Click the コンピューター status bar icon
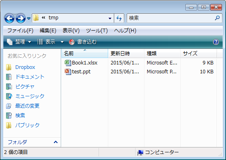 point(140,152)
